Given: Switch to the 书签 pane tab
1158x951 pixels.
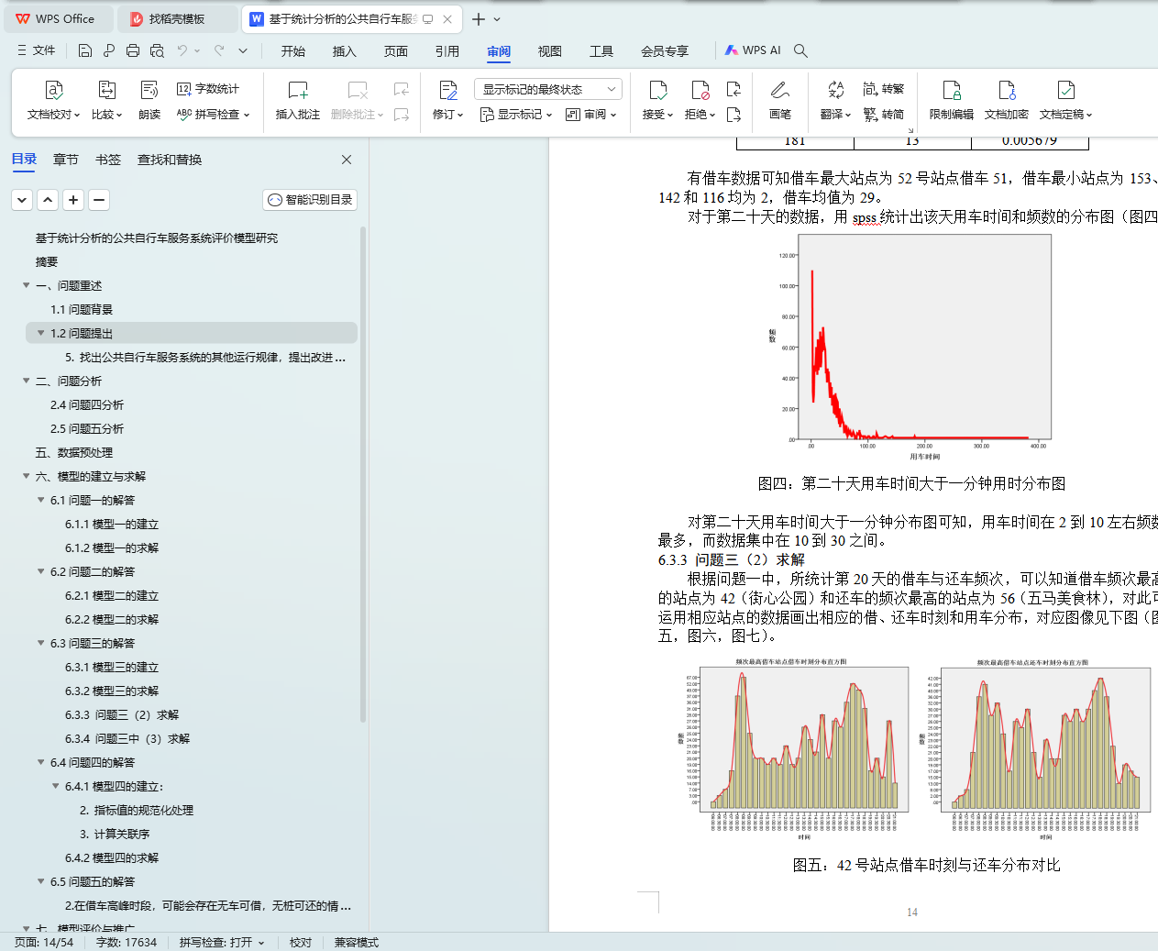Looking at the screenshot, I should (x=108, y=160).
